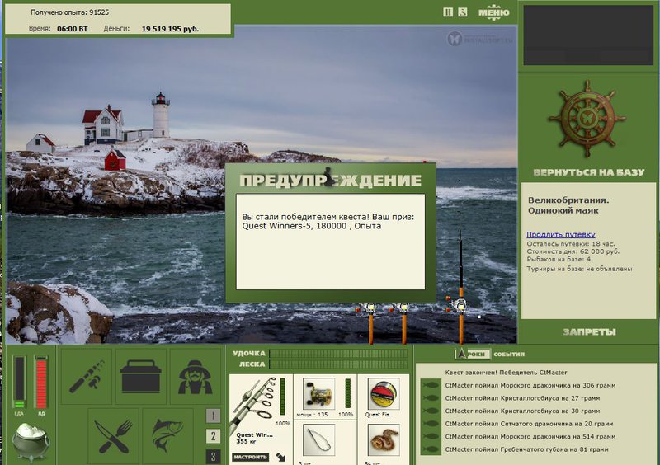Switch to the ИГРОКИ tab
Image resolution: width=660 pixels, height=465 pixels.
473,354
